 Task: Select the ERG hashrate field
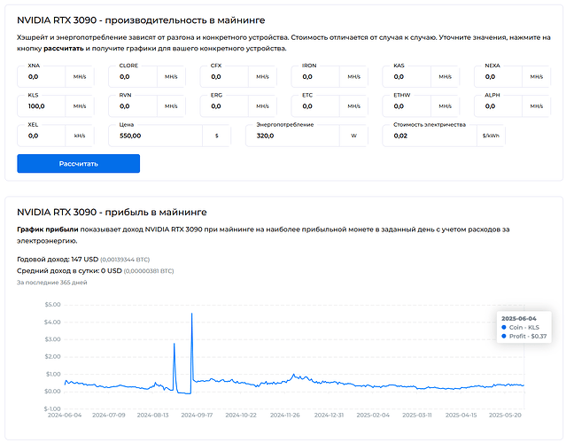click(224, 106)
